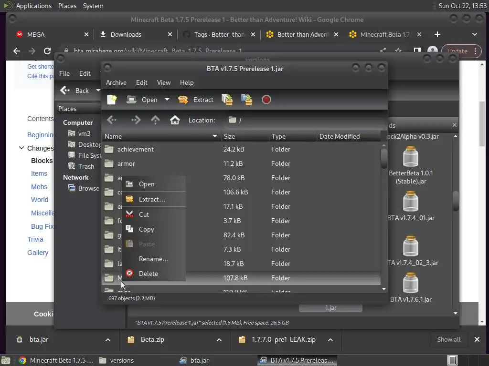
Task: Open the Gallery link in wiki contents
Action: pyautogui.click(x=38, y=253)
